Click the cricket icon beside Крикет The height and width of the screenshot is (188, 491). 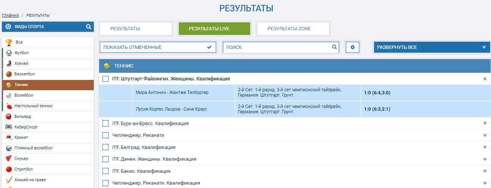click(x=9, y=138)
